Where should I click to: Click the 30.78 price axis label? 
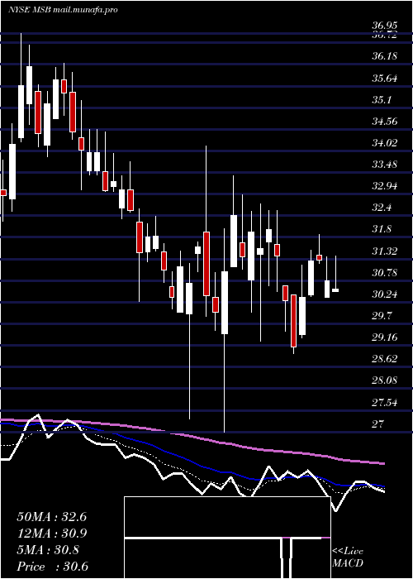click(x=385, y=273)
